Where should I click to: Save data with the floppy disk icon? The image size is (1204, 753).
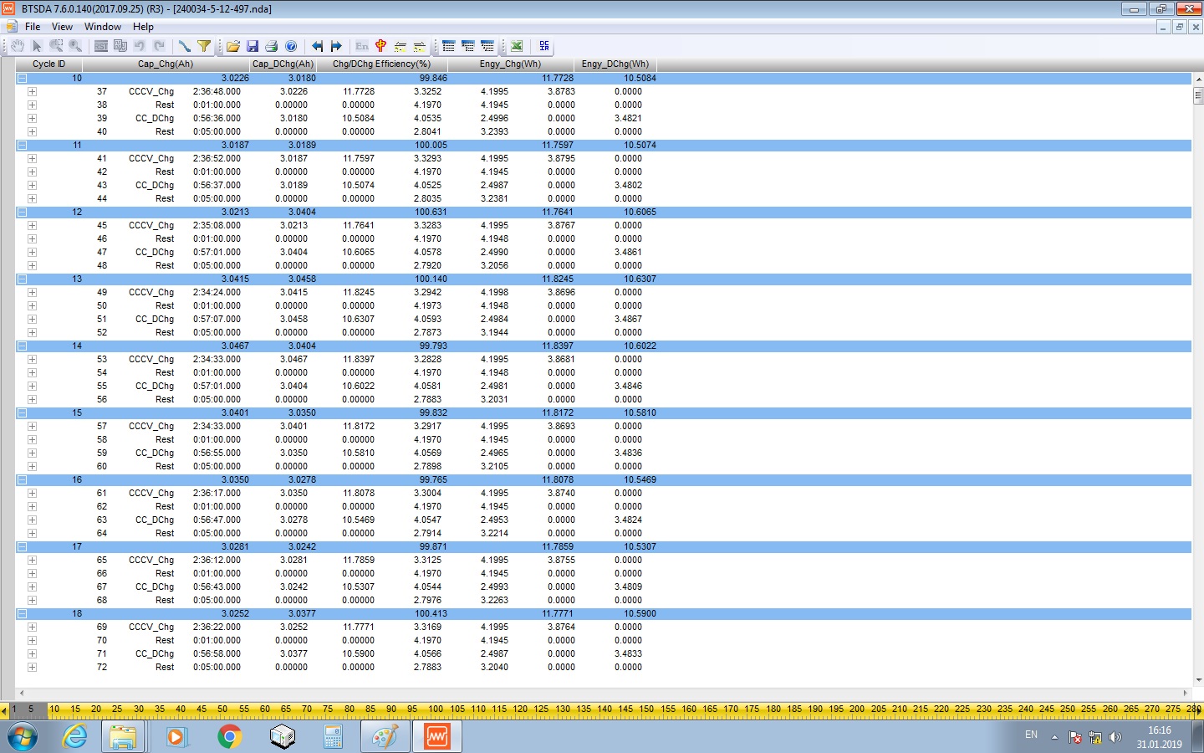[x=253, y=46]
